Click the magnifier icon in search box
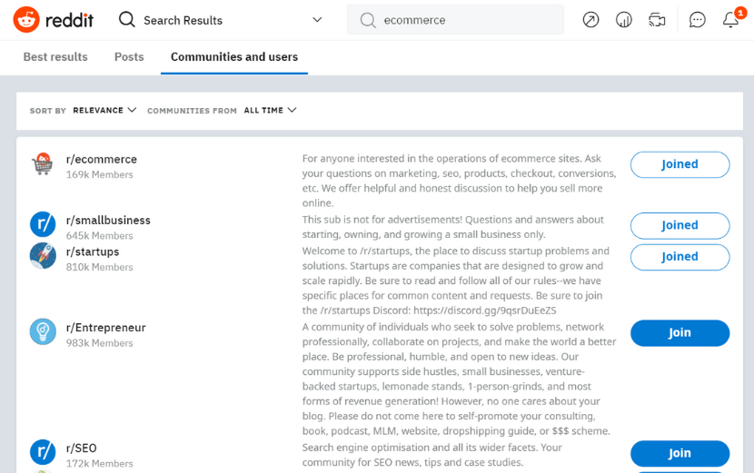This screenshot has width=754, height=473. tap(368, 20)
